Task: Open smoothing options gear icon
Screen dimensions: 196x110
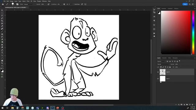Action: point(64,4)
